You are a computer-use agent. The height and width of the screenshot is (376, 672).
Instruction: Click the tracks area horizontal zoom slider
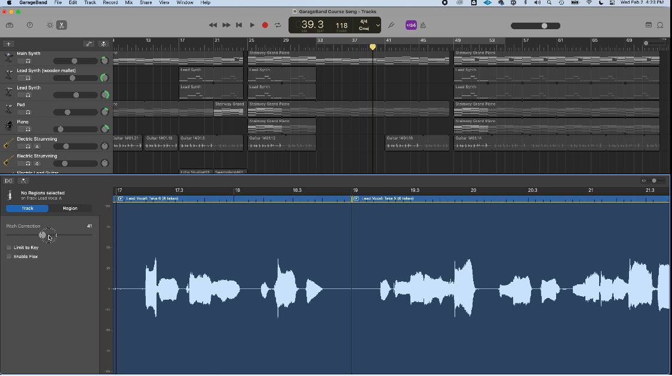[x=646, y=43]
